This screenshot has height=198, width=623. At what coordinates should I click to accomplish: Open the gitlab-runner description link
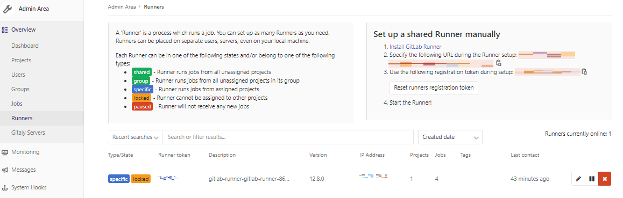[249, 179]
